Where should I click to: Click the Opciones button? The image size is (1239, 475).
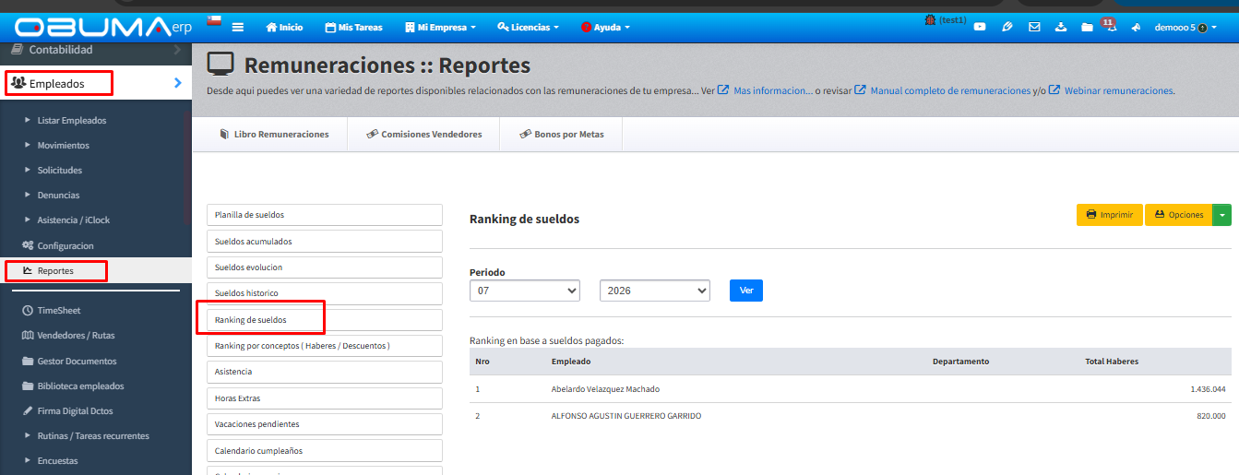point(1178,215)
